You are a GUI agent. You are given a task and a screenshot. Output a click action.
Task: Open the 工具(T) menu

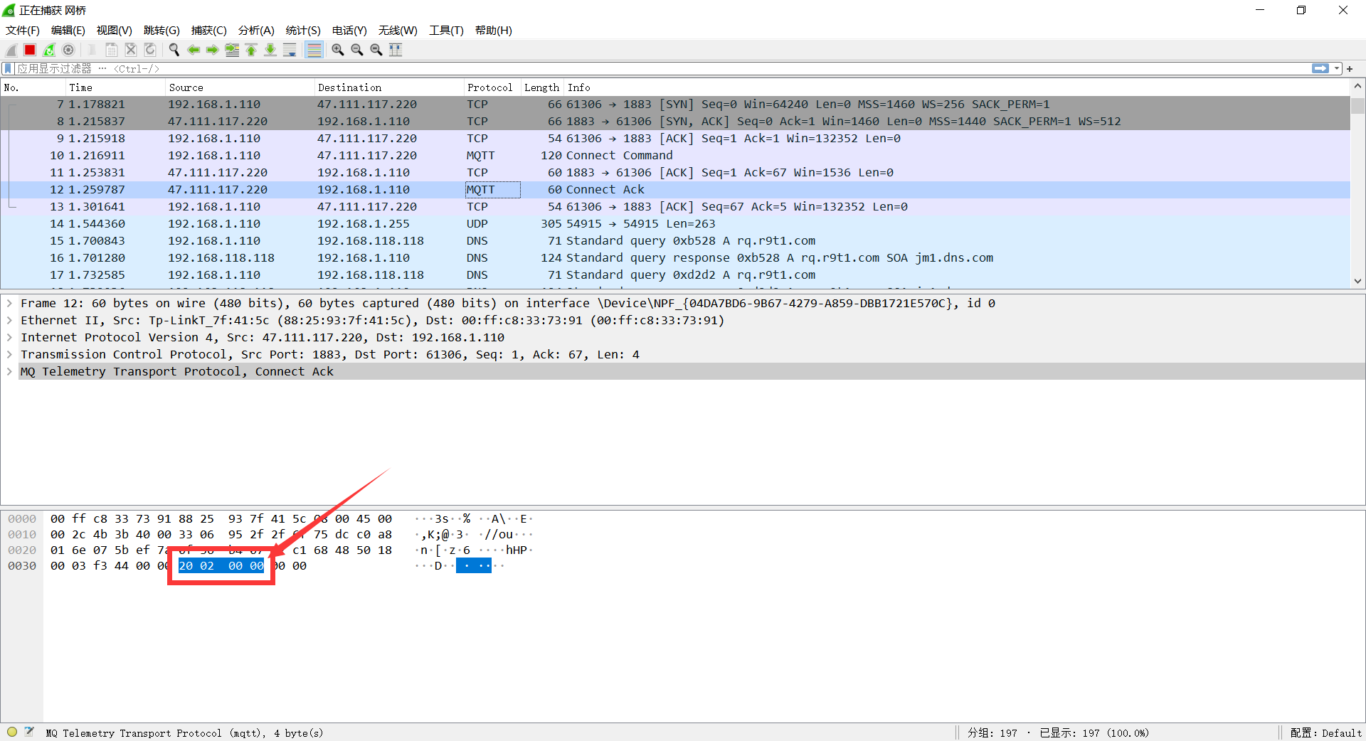tap(446, 31)
